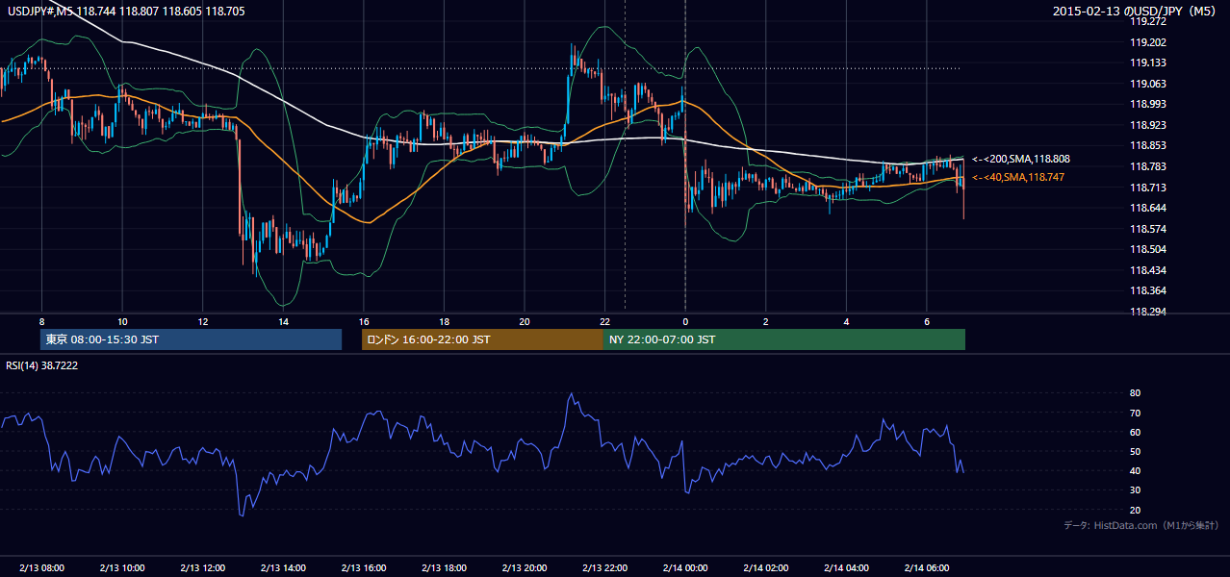Click the 2/14 06:00 date axis label
Image resolution: width=1230 pixels, height=577 pixels.
click(x=926, y=567)
